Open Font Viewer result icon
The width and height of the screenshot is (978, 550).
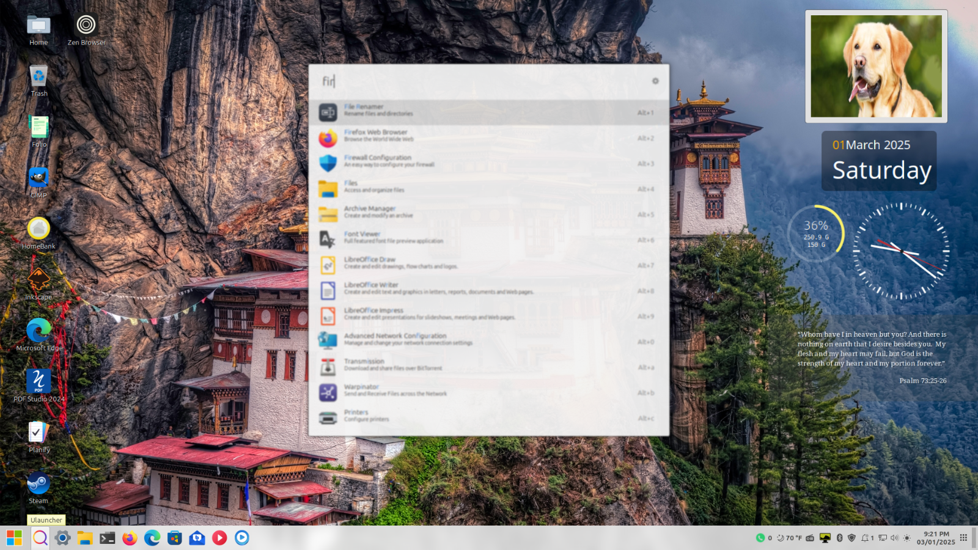328,240
